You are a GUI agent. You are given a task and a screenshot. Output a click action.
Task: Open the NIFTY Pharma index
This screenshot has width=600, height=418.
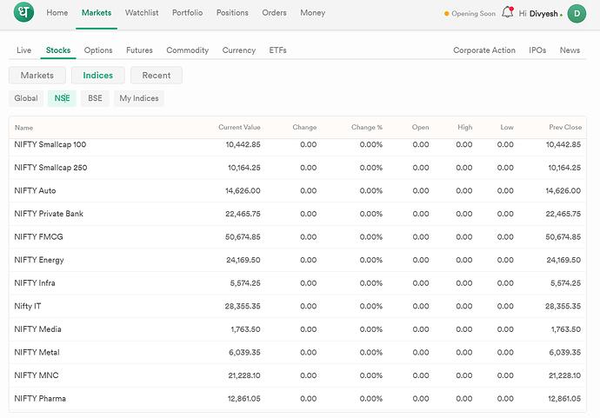297,399
